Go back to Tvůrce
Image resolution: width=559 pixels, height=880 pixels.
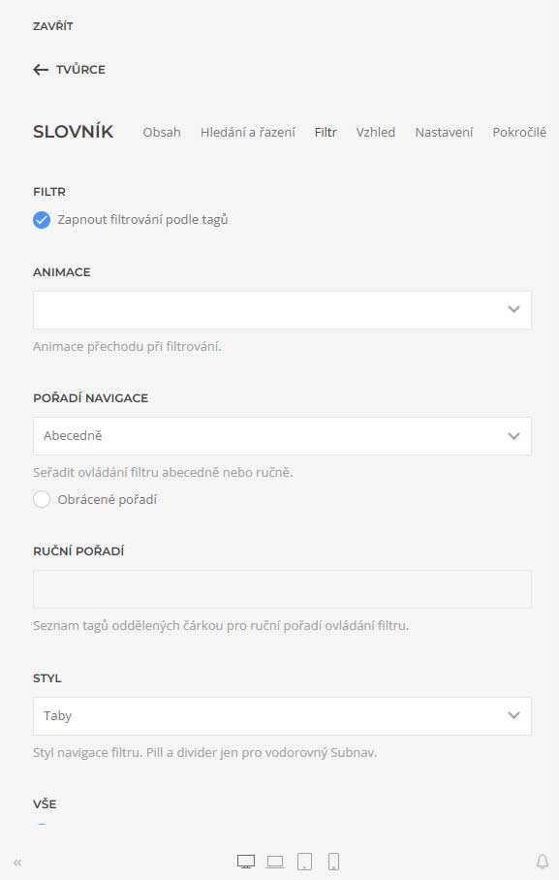(80, 70)
